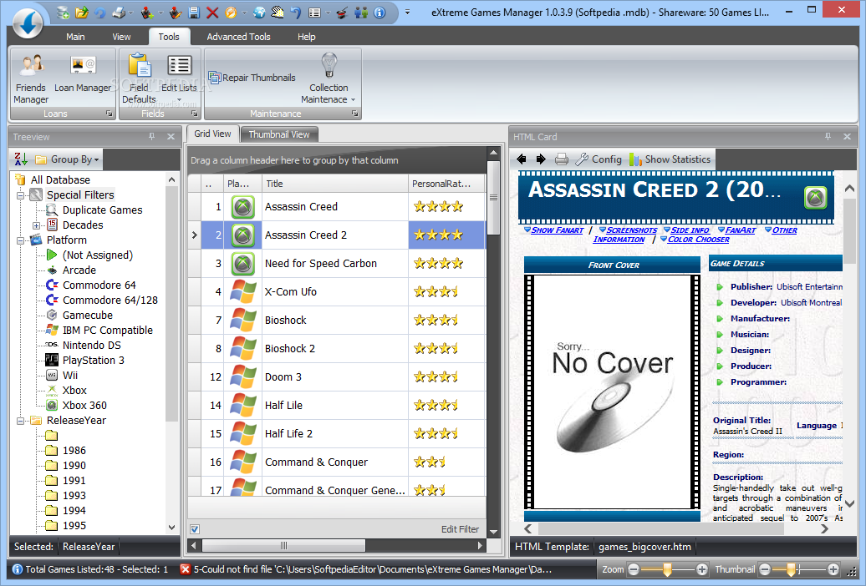This screenshot has height=586, width=866.
Task: Open the Loans group dialog launcher
Action: [x=110, y=114]
